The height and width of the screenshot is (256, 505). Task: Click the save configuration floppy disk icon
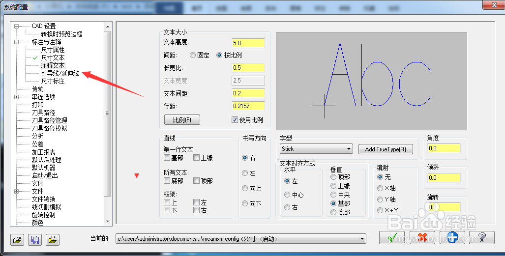tap(35, 240)
